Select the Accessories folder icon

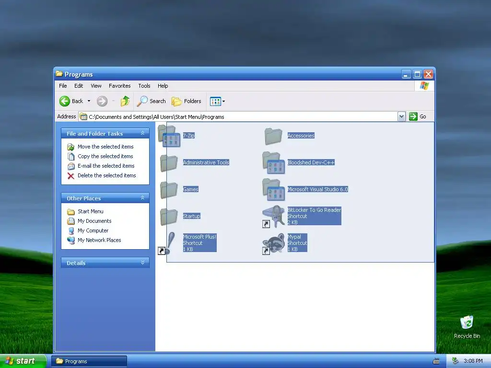(273, 136)
